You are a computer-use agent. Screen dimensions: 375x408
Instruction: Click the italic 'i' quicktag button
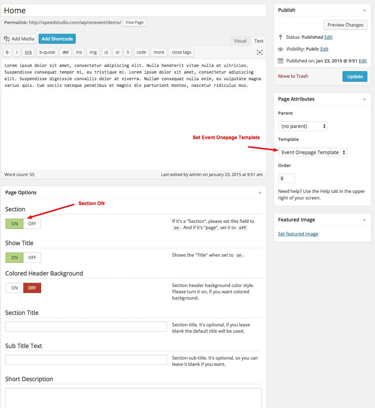click(17, 52)
